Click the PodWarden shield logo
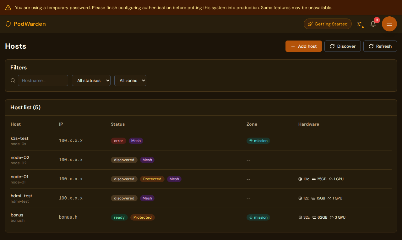Screen dimensions: 402x240 click(x=8, y=24)
